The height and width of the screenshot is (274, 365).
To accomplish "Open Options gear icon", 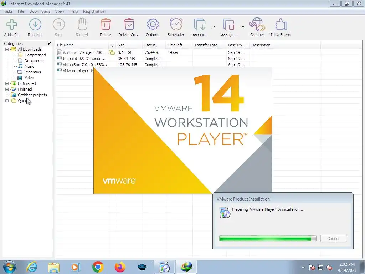I will point(153,25).
